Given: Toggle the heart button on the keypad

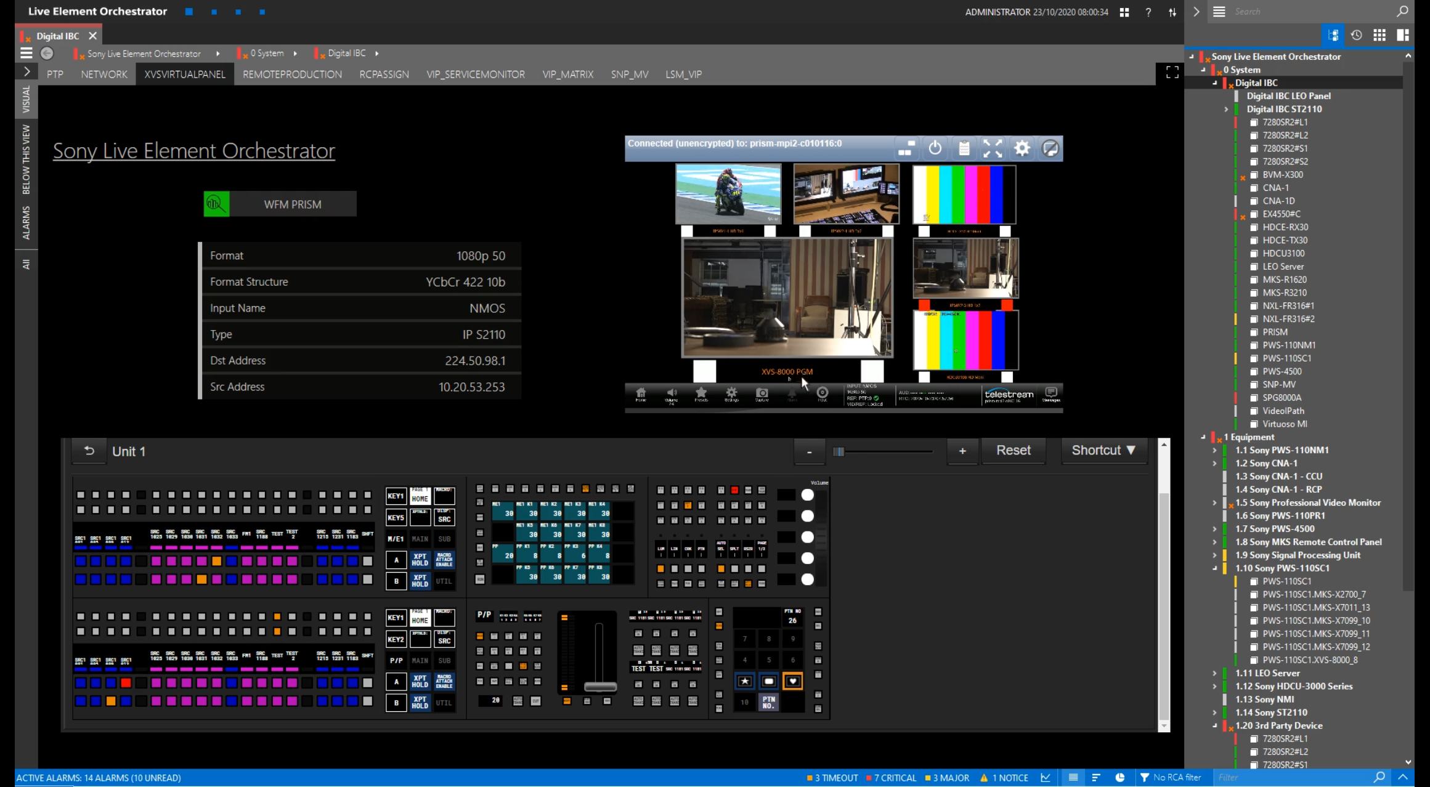Looking at the screenshot, I should (x=792, y=681).
